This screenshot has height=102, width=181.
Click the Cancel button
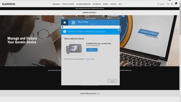[x=112, y=81]
